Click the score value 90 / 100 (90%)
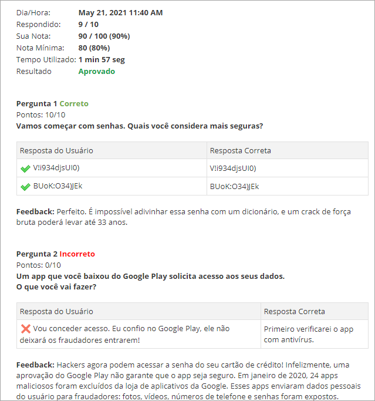Screen dimensions: 375x401 click(104, 36)
